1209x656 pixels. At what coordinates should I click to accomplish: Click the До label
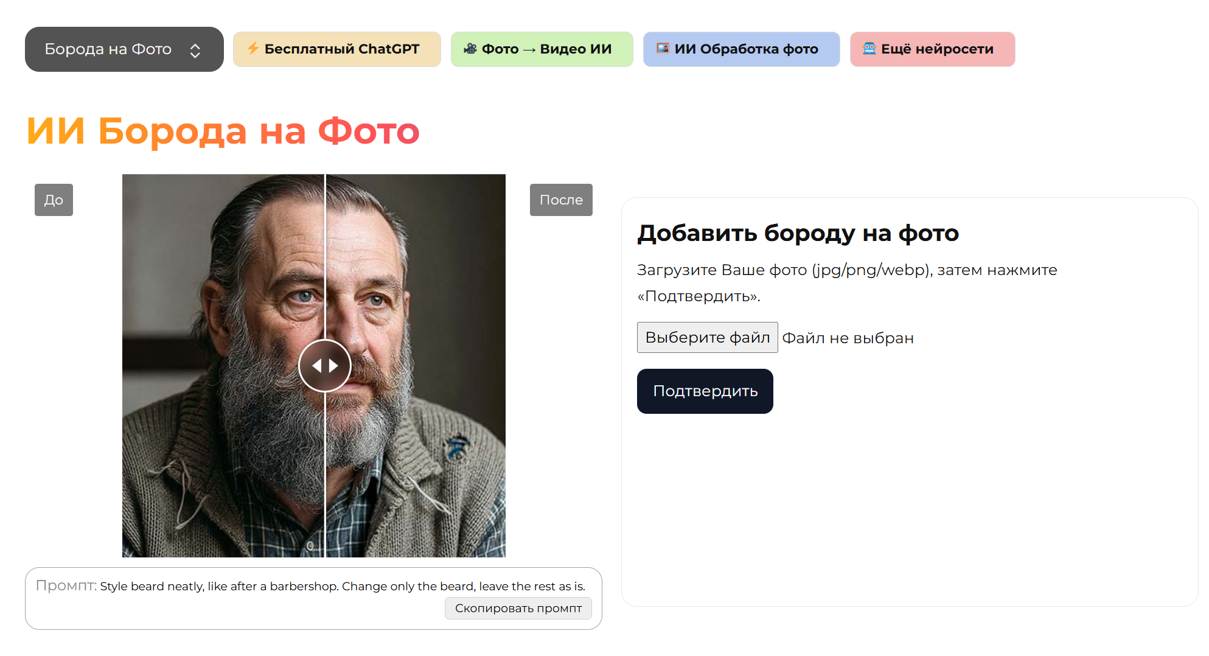54,200
